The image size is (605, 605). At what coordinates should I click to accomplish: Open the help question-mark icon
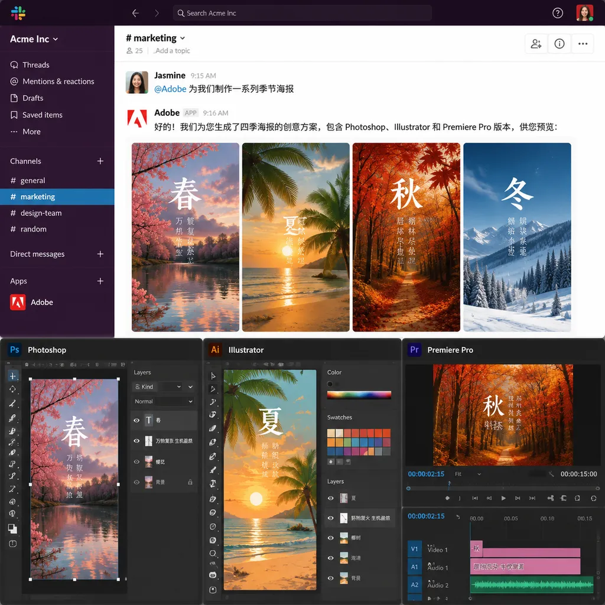pos(557,13)
